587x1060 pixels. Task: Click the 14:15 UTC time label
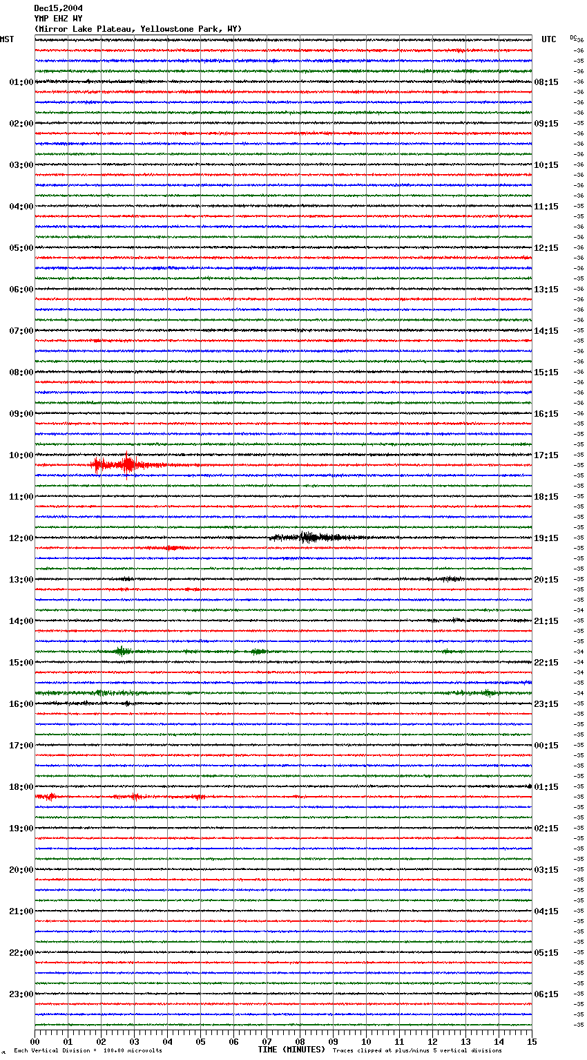(x=546, y=331)
